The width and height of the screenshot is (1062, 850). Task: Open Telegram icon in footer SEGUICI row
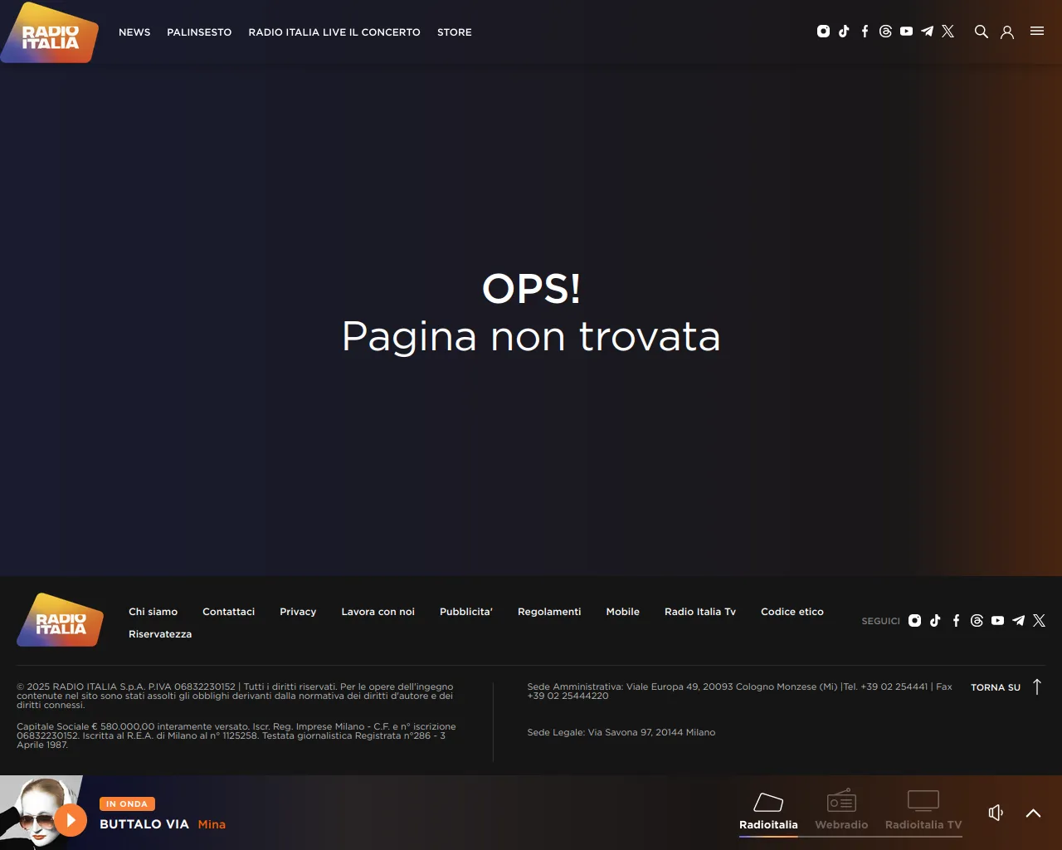[x=1018, y=620]
